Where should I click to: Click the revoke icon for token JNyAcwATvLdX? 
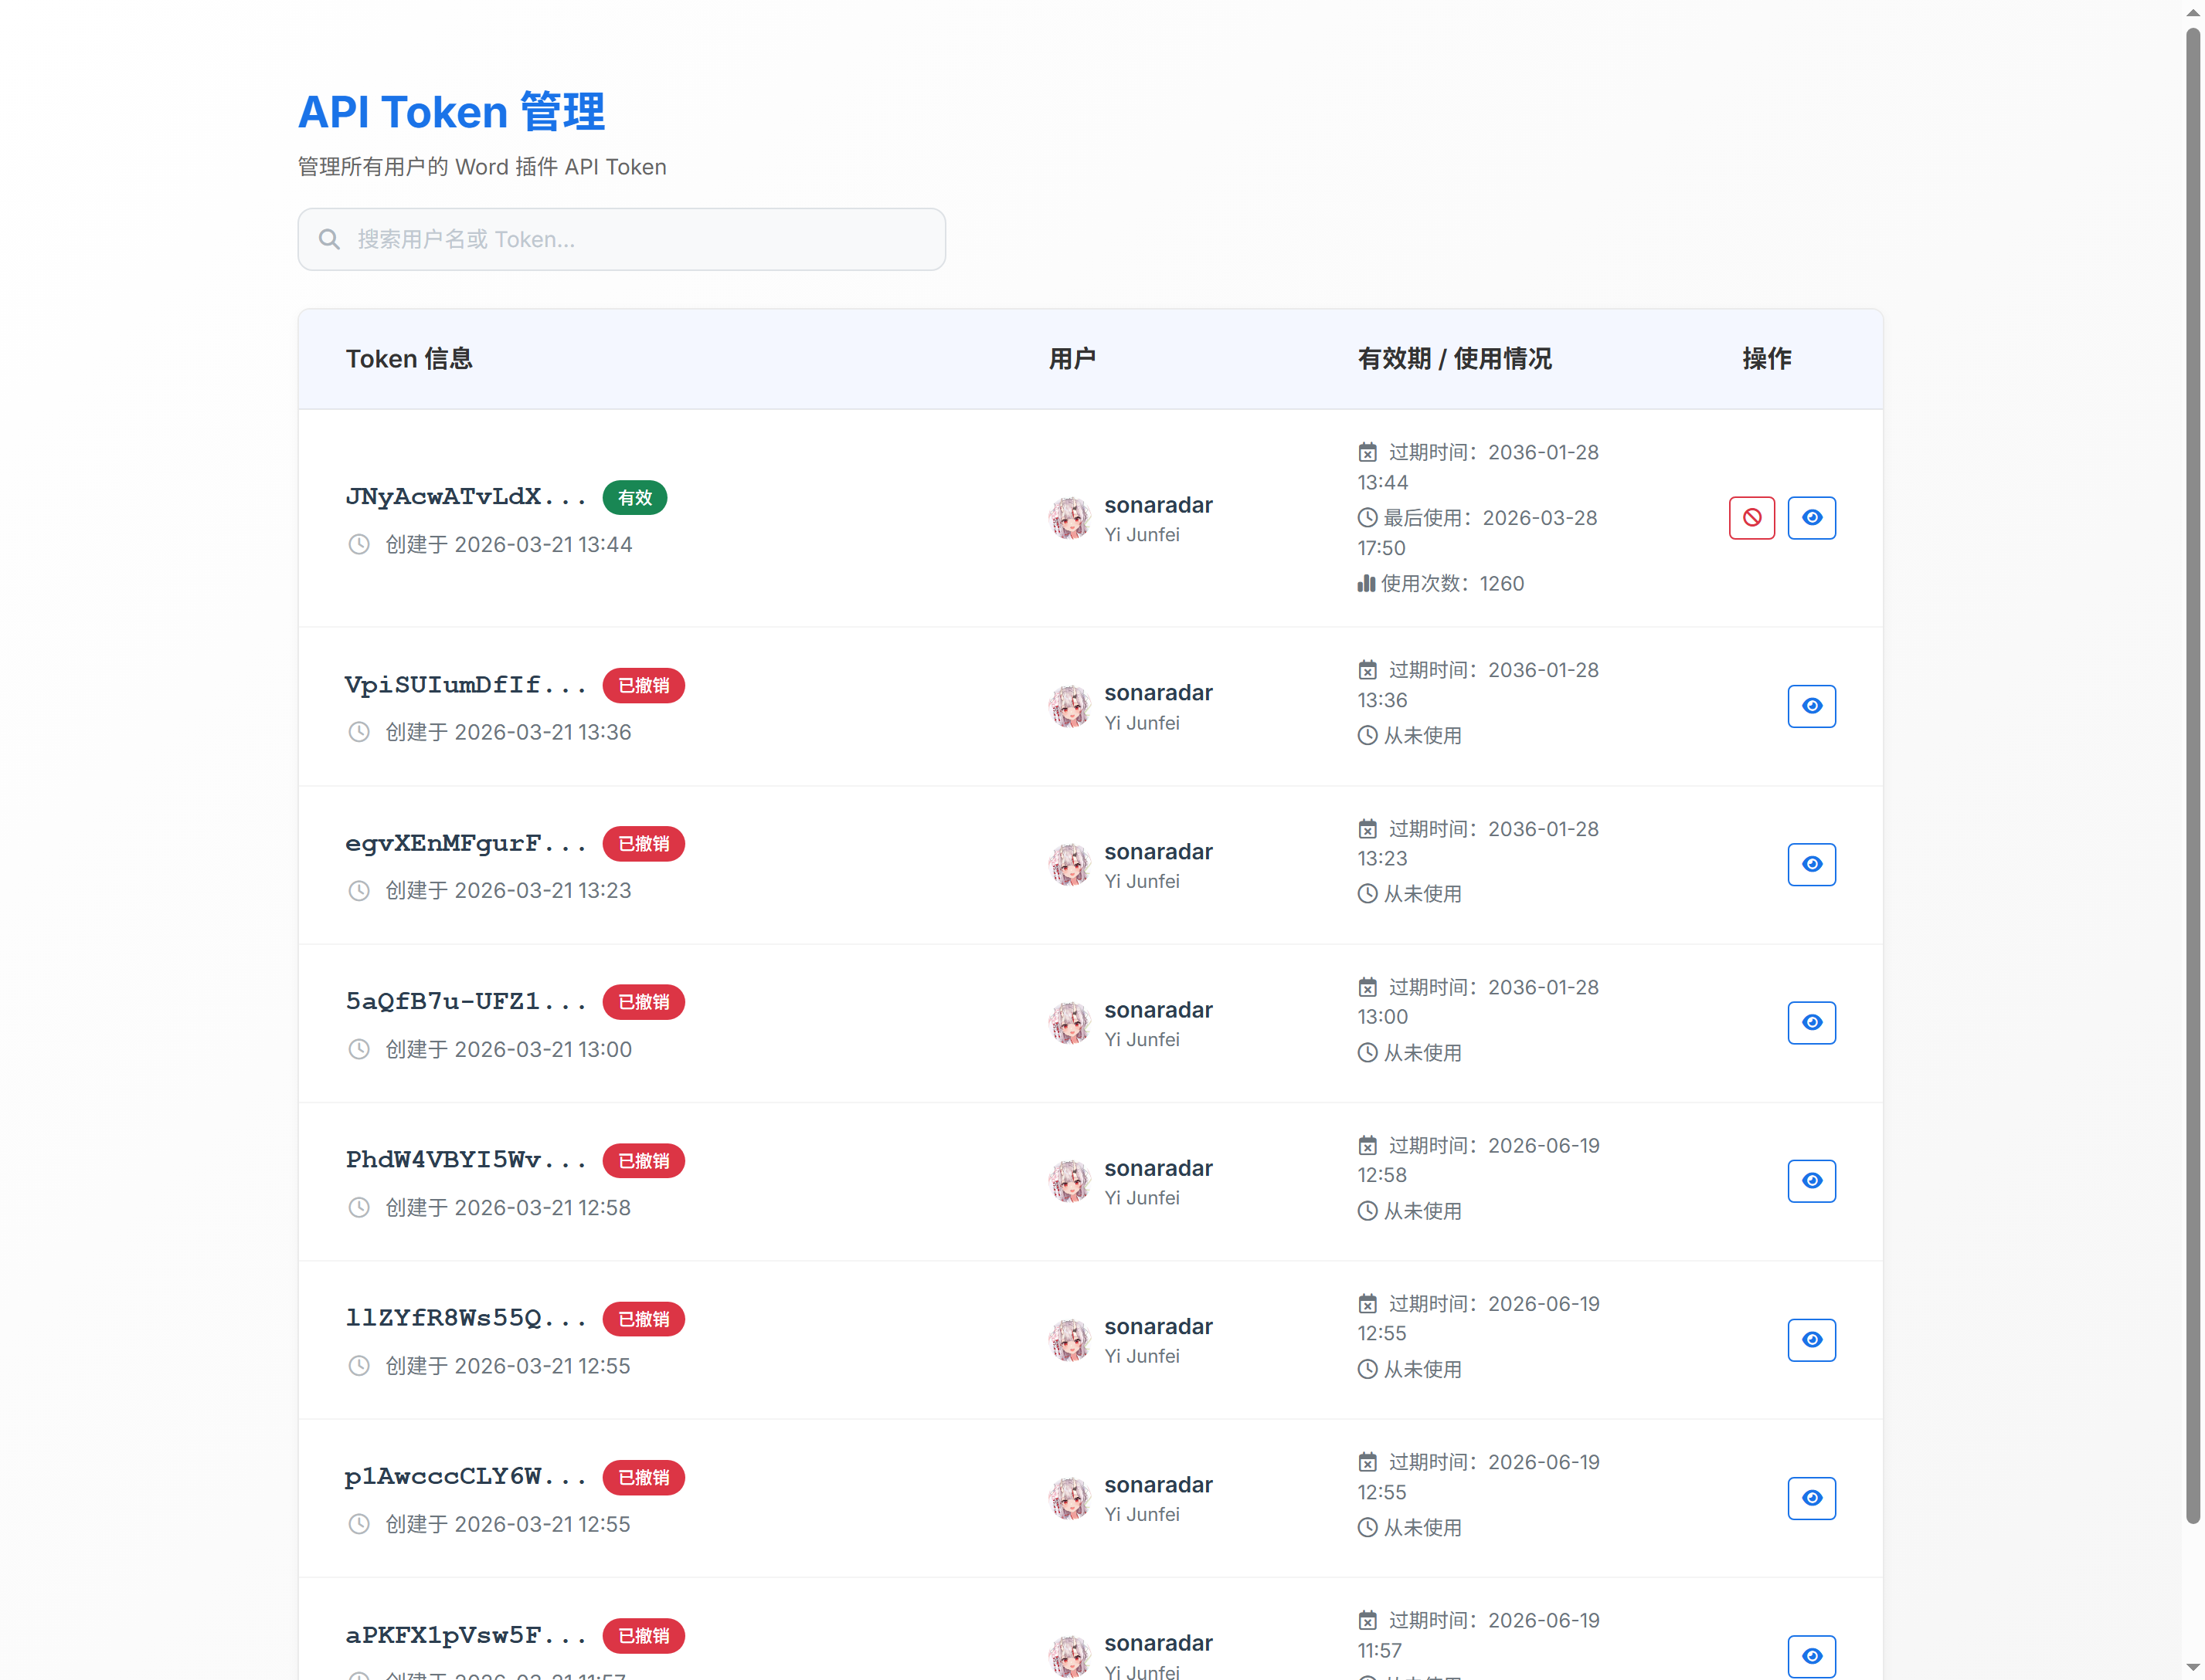(1751, 518)
